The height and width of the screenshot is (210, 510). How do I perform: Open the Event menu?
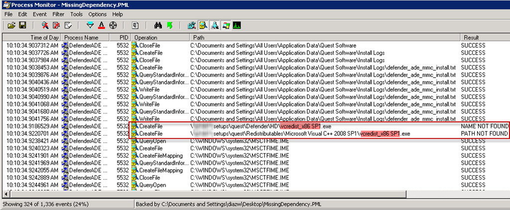(40, 14)
